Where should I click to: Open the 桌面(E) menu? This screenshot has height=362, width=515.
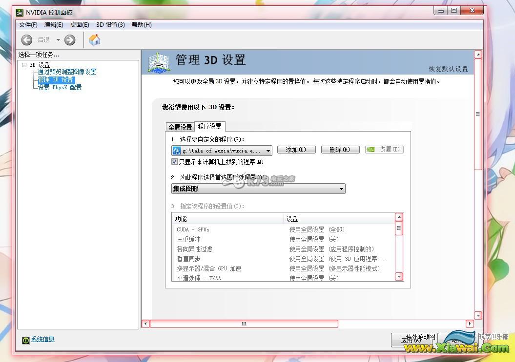click(80, 24)
